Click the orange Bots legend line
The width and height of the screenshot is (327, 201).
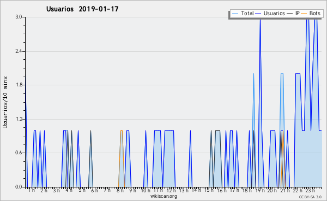(304, 14)
